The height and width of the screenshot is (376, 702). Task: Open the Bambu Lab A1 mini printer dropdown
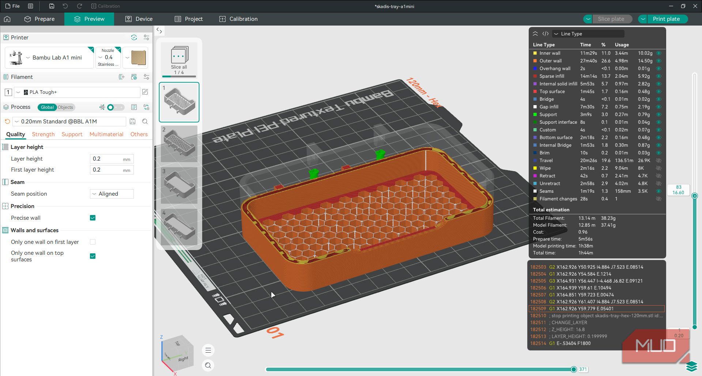pos(49,58)
